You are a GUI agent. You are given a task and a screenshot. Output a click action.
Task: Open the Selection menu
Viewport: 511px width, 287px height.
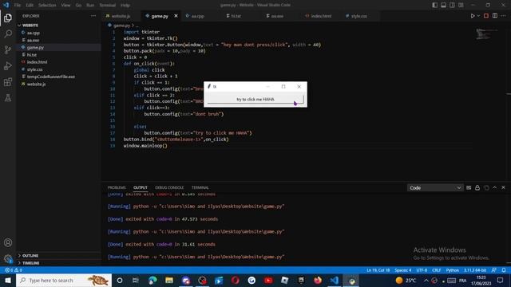point(47,6)
